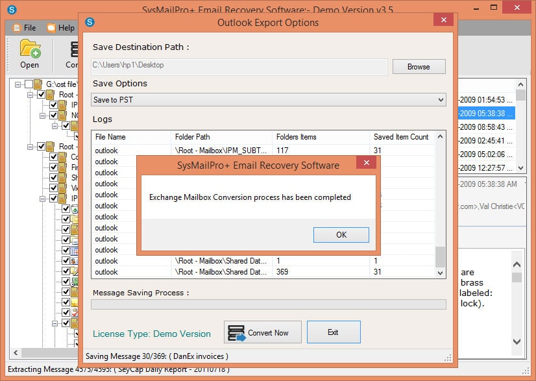
Task: Select the message dated -2009 08:58:43
Action: coord(486,127)
